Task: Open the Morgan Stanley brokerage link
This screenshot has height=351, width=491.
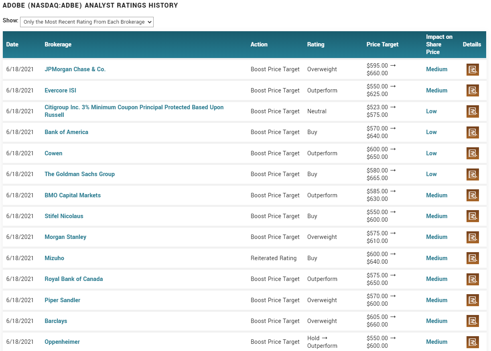Action: click(65, 237)
